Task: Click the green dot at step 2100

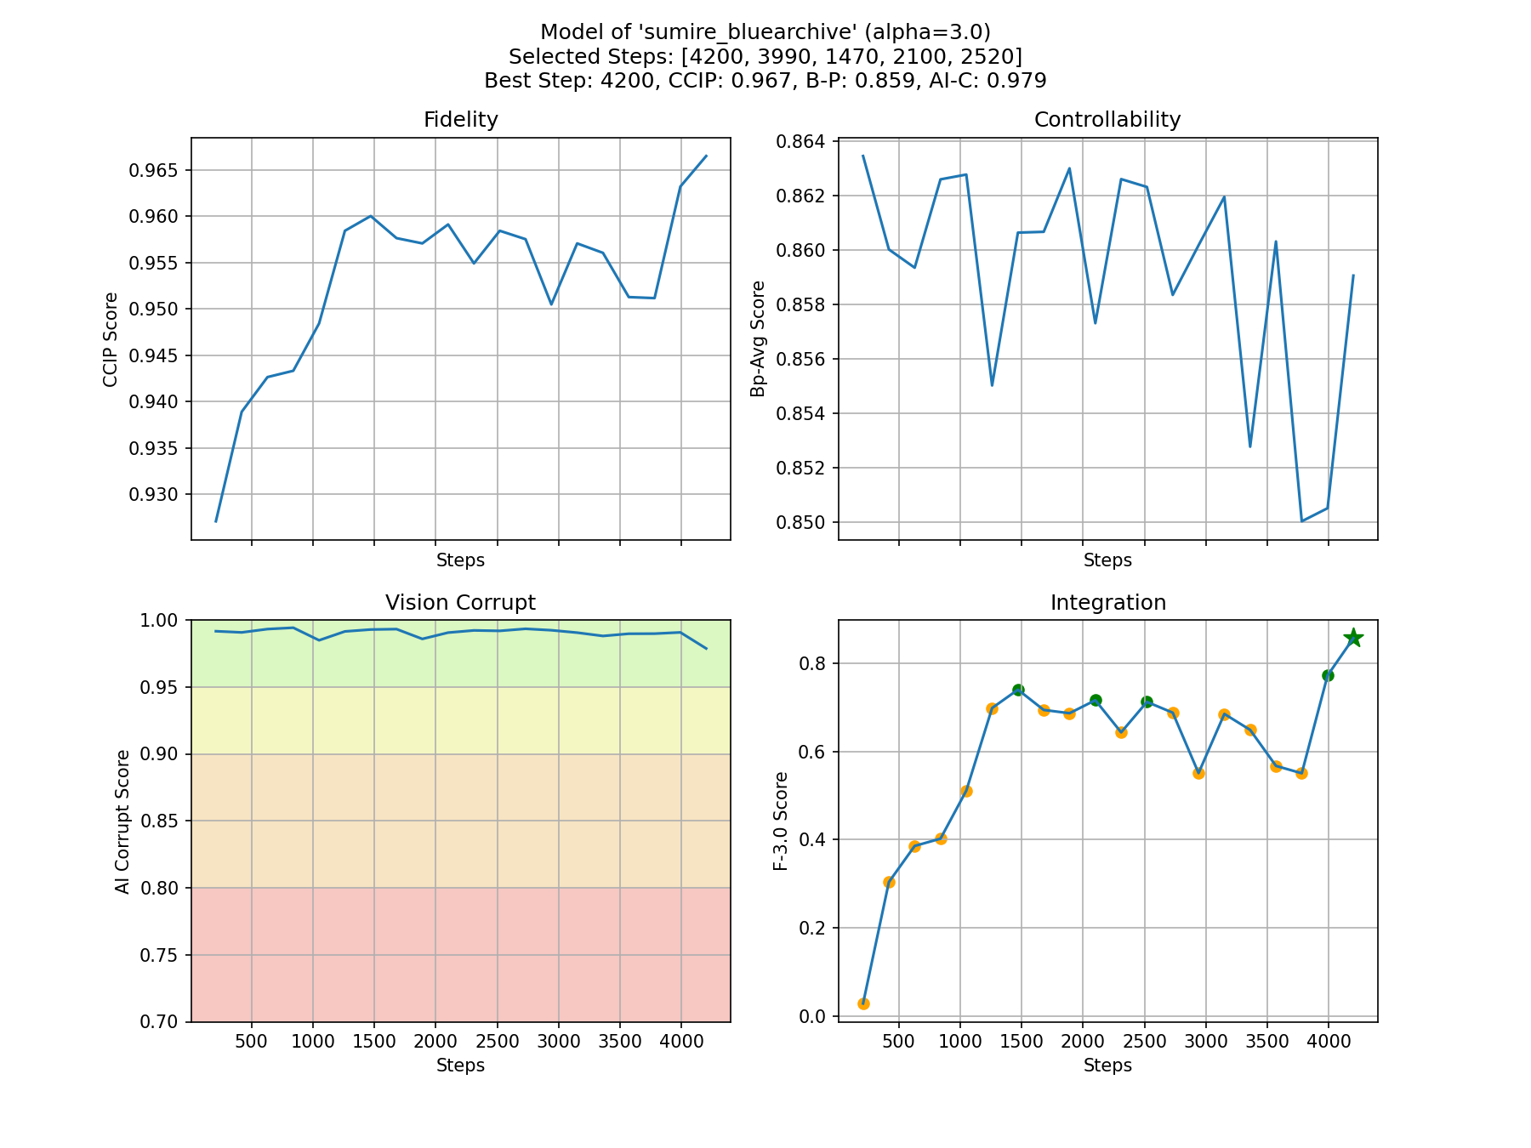Action: tap(1096, 700)
